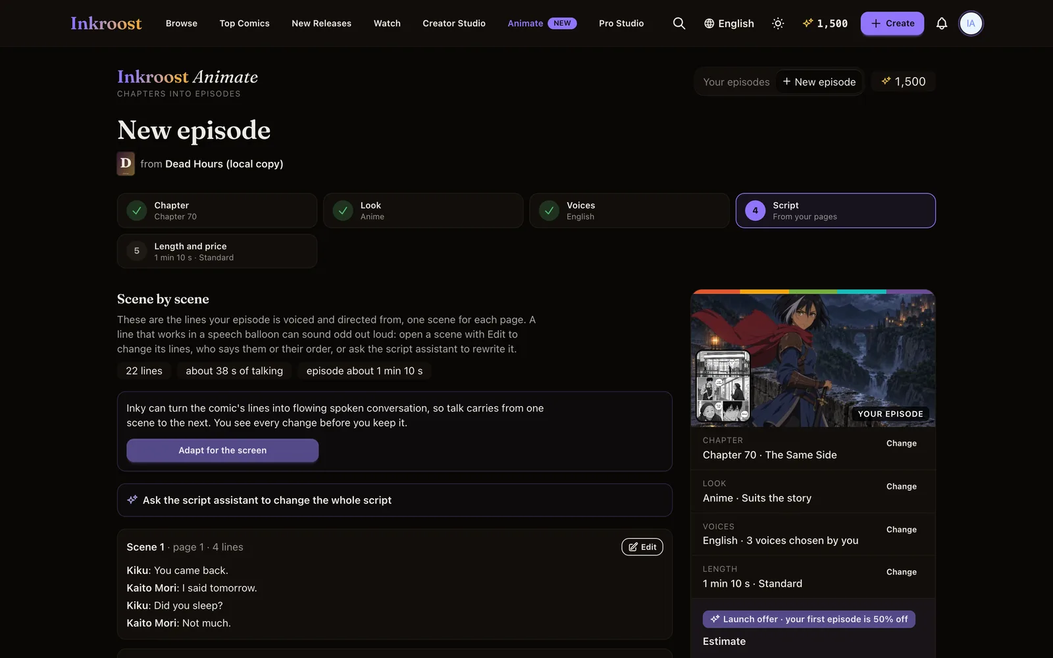Click the globe language icon
This screenshot has height=658, width=1053.
709,24
